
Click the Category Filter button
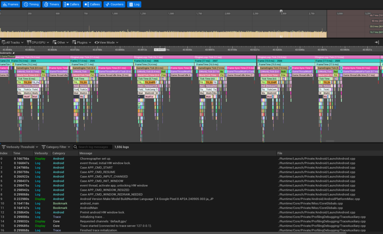point(56,147)
